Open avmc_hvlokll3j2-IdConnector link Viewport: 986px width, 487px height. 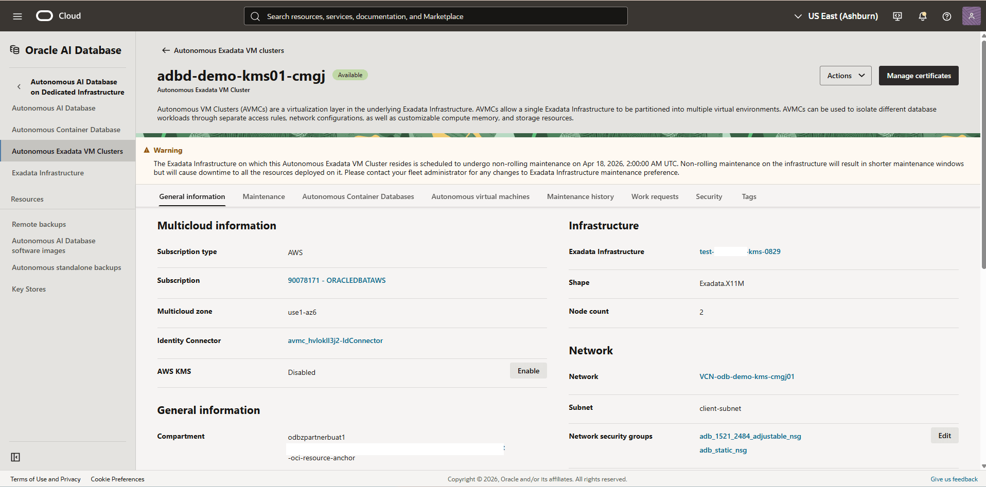(336, 340)
